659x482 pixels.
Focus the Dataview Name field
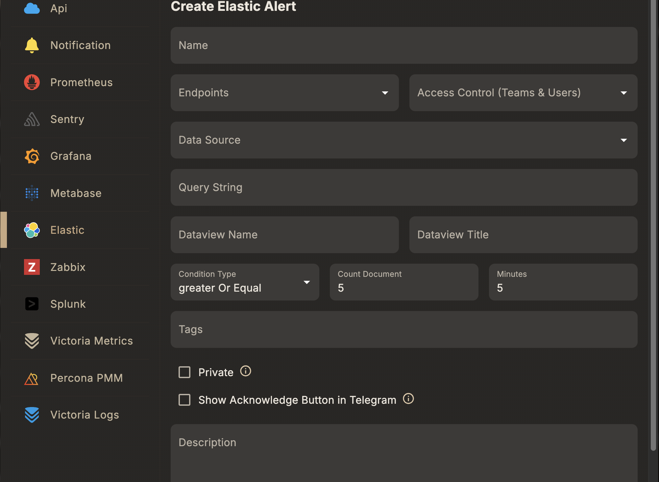285,235
